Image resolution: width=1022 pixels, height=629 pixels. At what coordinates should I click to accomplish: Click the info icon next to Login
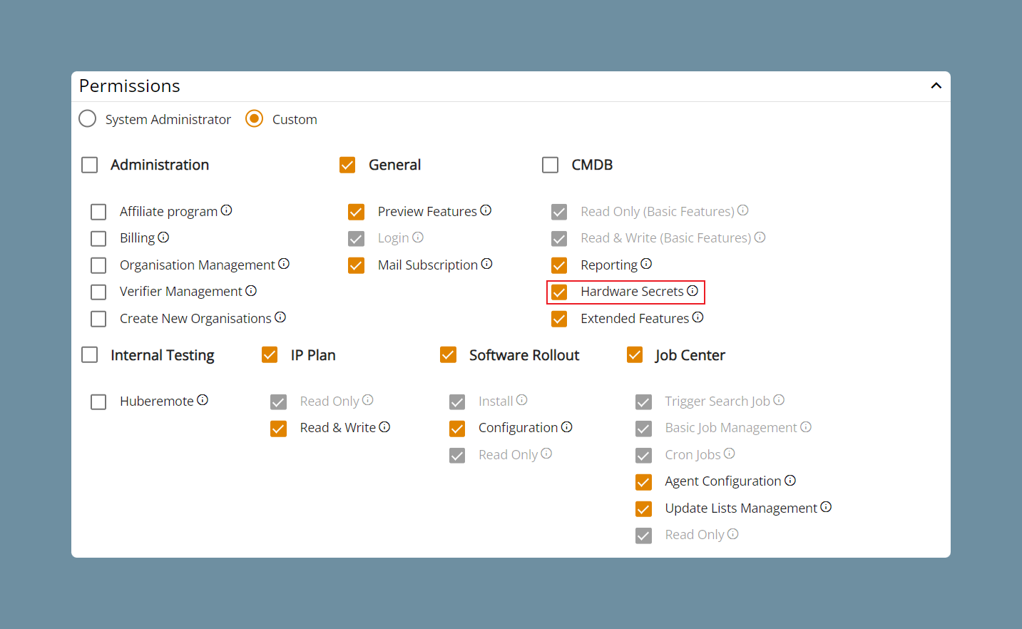tap(418, 237)
